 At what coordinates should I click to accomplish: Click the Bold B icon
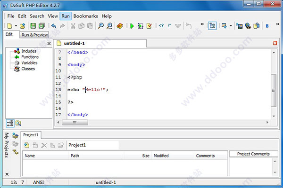coord(267,26)
